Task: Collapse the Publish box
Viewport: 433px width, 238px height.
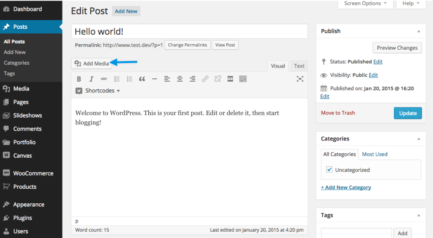Action: click(x=418, y=31)
